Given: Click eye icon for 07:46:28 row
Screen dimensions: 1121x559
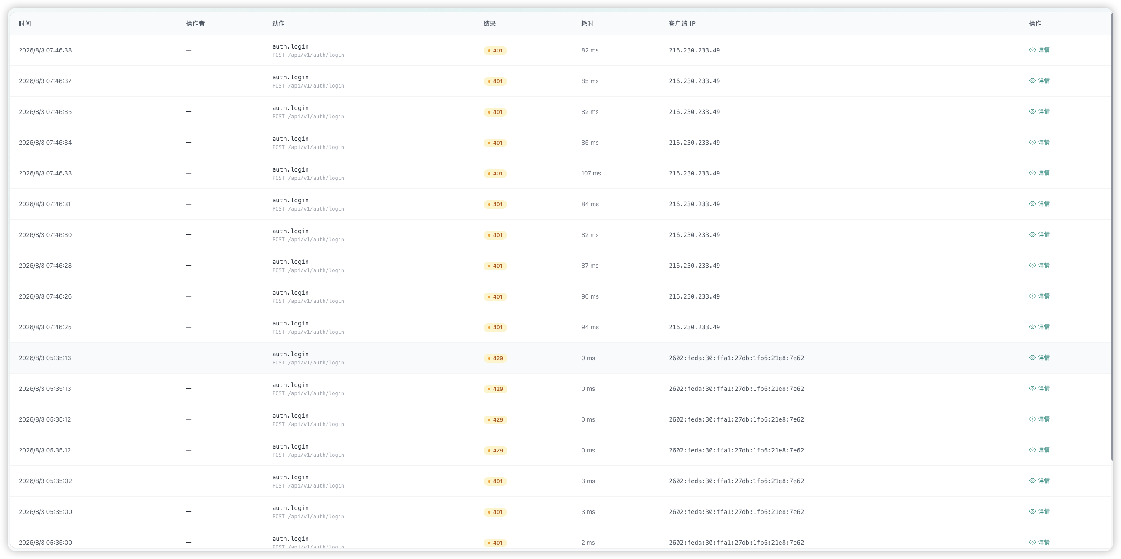Looking at the screenshot, I should point(1032,265).
